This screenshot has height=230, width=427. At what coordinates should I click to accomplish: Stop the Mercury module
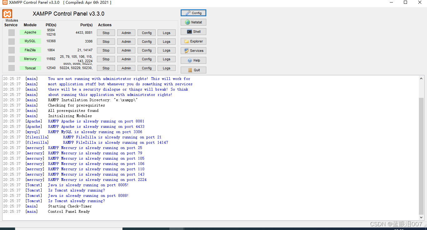coord(106,59)
